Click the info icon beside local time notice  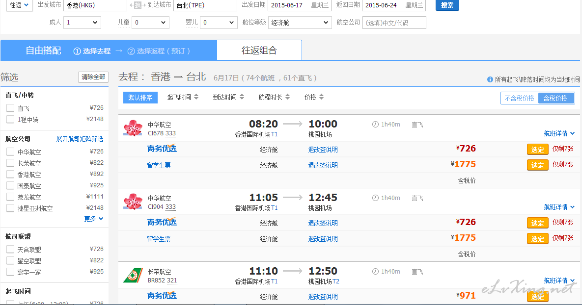tap(490, 79)
